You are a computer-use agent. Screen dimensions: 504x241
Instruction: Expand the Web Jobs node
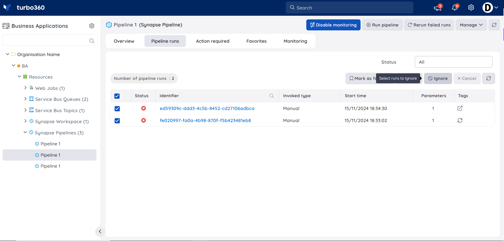tap(25, 88)
